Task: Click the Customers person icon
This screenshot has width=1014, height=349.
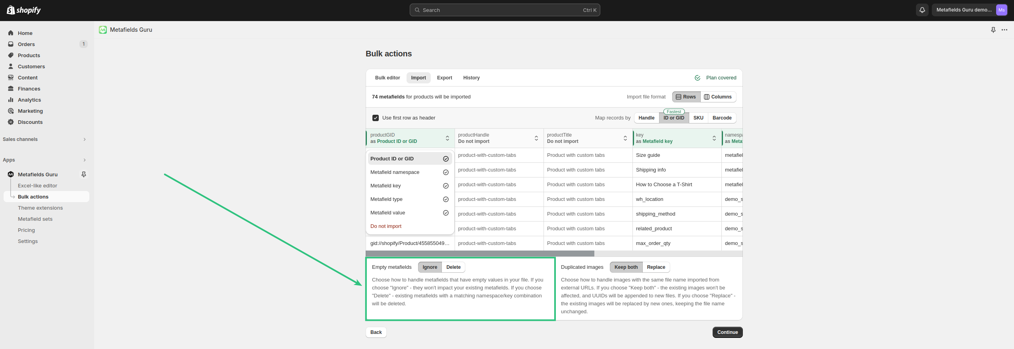Action: (x=11, y=66)
